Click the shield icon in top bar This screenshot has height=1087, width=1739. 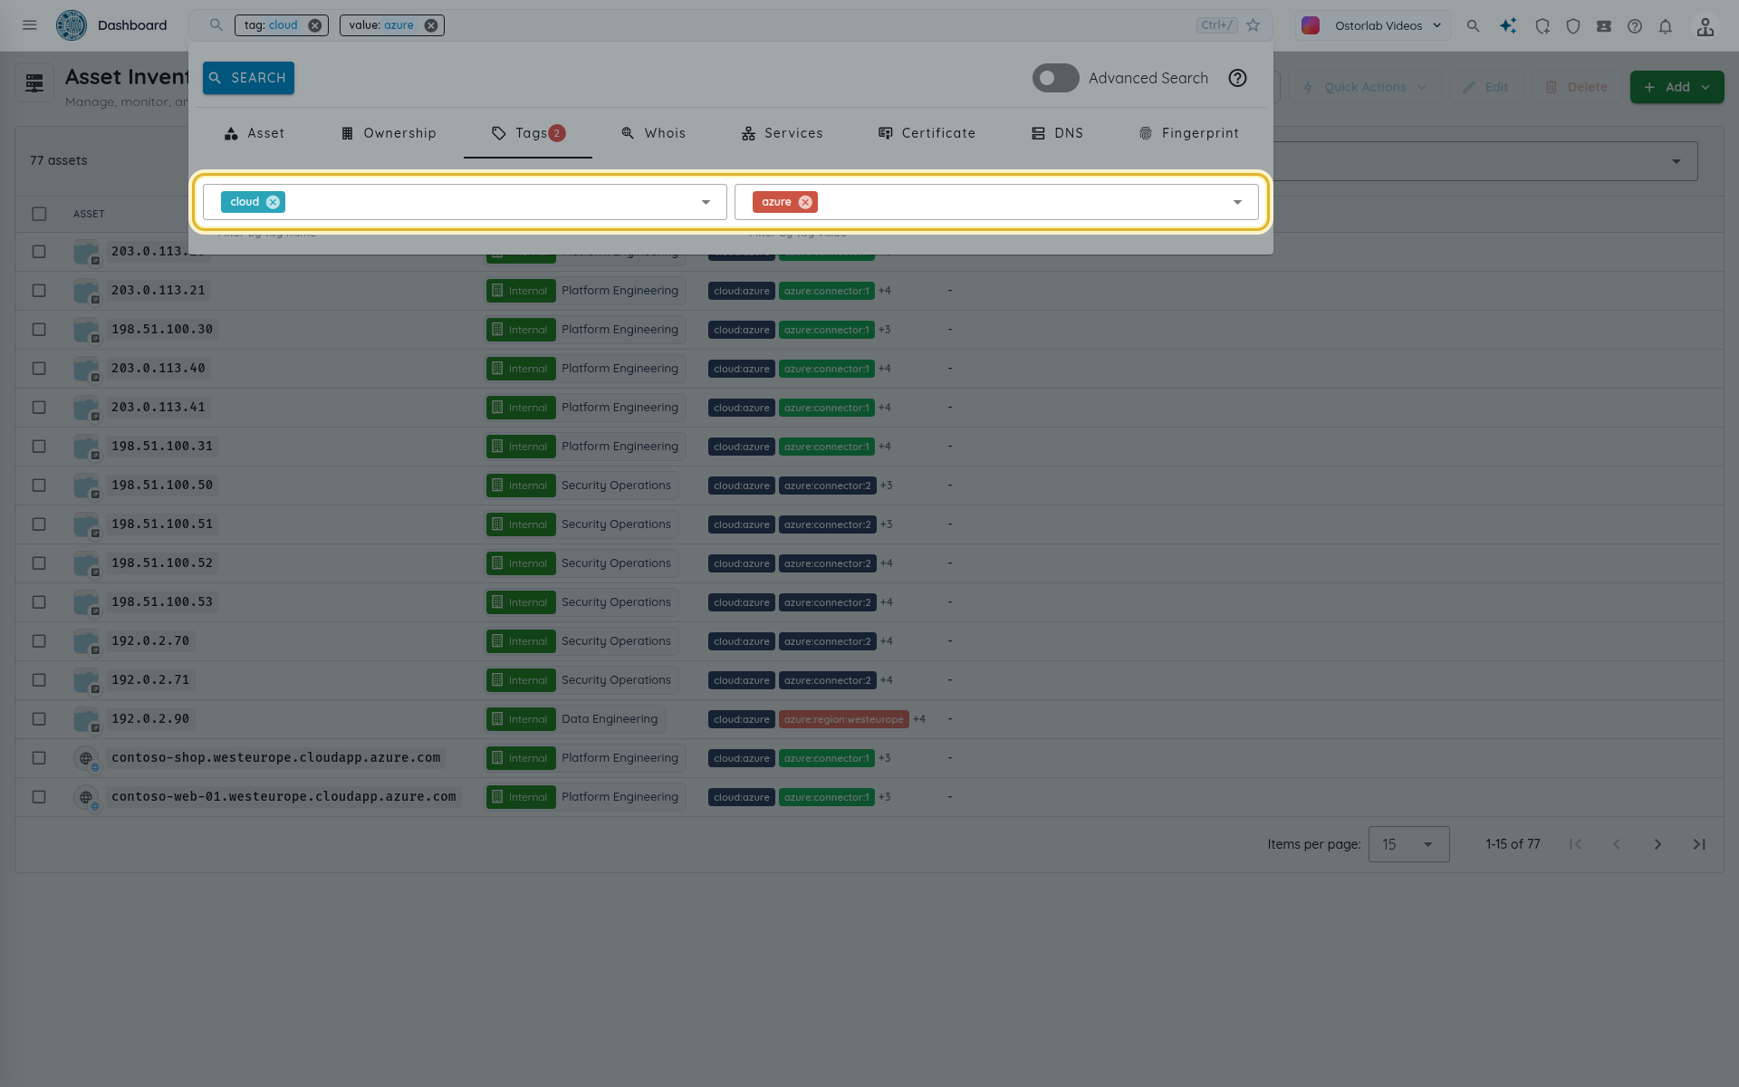(x=1573, y=26)
